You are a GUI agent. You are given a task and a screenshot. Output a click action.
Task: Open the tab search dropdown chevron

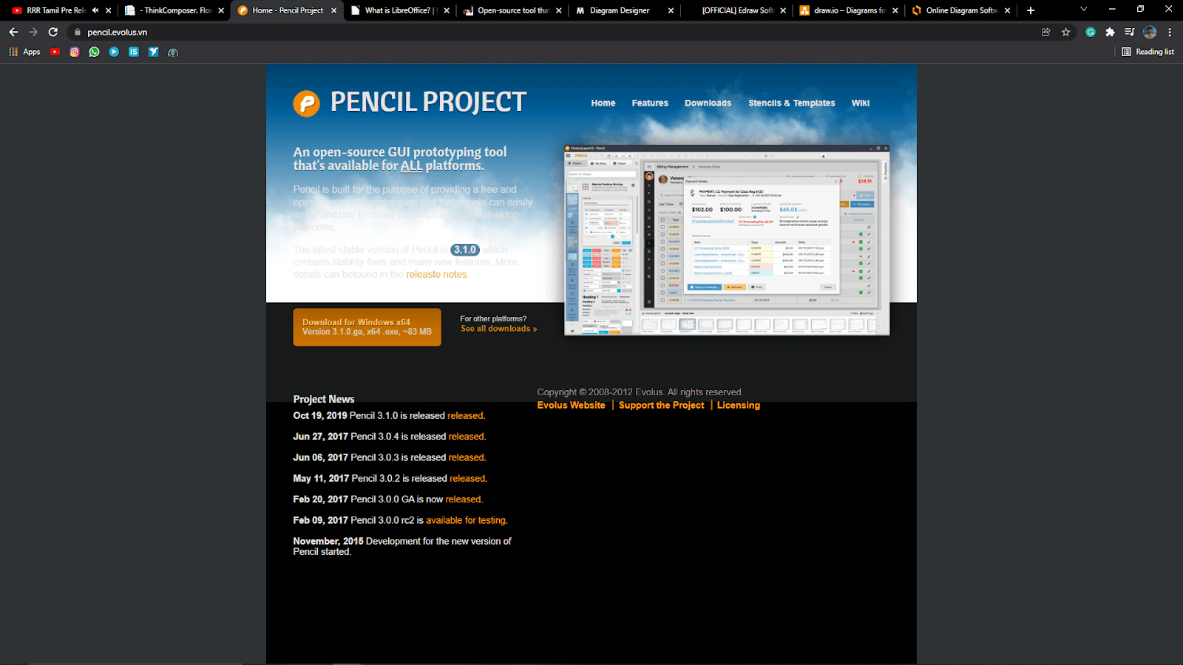click(x=1083, y=10)
